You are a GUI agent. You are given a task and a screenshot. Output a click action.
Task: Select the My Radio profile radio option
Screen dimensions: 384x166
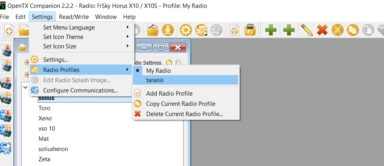point(158,71)
